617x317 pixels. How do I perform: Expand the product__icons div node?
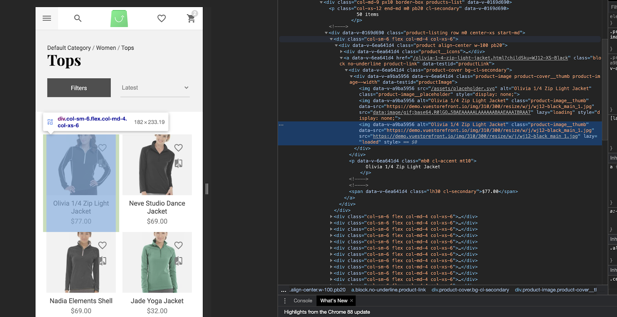tap(341, 51)
